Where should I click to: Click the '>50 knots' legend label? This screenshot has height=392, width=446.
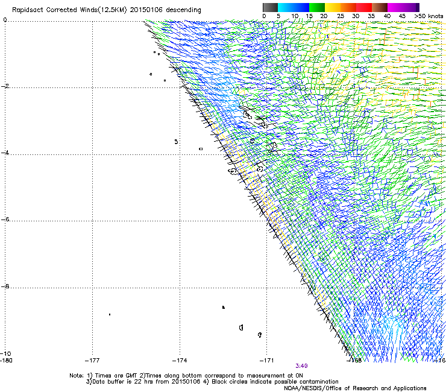(429, 16)
